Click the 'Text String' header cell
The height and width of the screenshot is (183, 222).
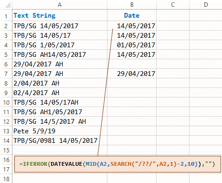[60, 15]
